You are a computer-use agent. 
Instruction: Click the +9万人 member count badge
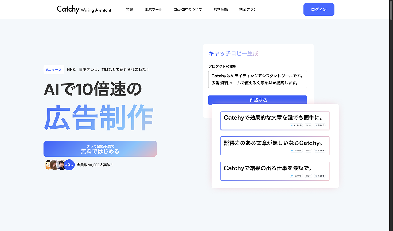69,165
